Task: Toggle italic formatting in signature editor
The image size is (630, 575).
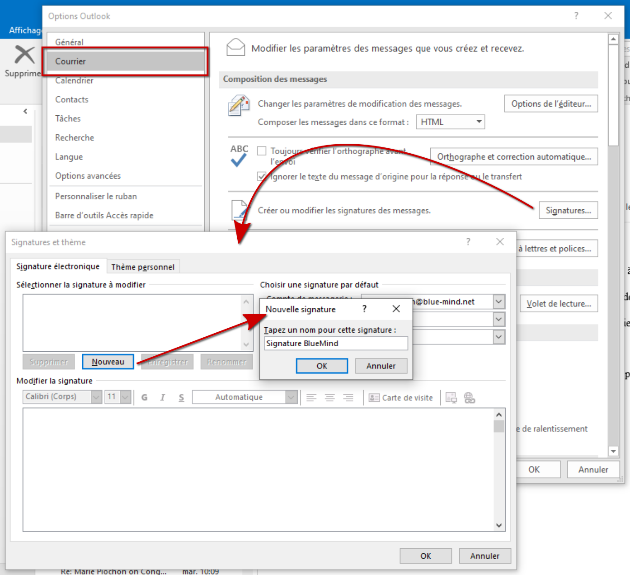Action: pos(163,397)
